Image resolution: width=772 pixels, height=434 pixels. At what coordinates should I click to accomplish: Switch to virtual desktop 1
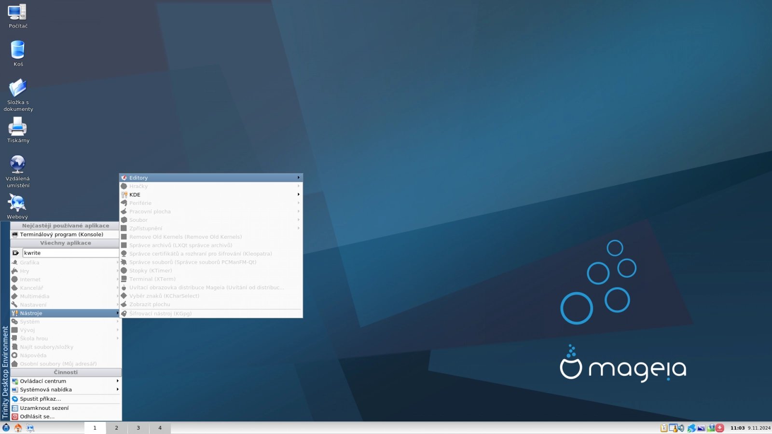[95, 428]
